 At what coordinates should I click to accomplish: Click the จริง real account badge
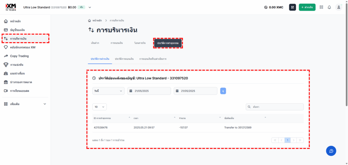click(x=82, y=7)
